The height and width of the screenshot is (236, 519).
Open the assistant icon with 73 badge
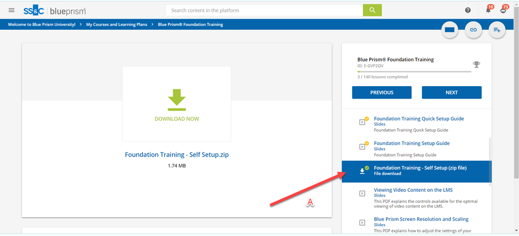(503, 10)
